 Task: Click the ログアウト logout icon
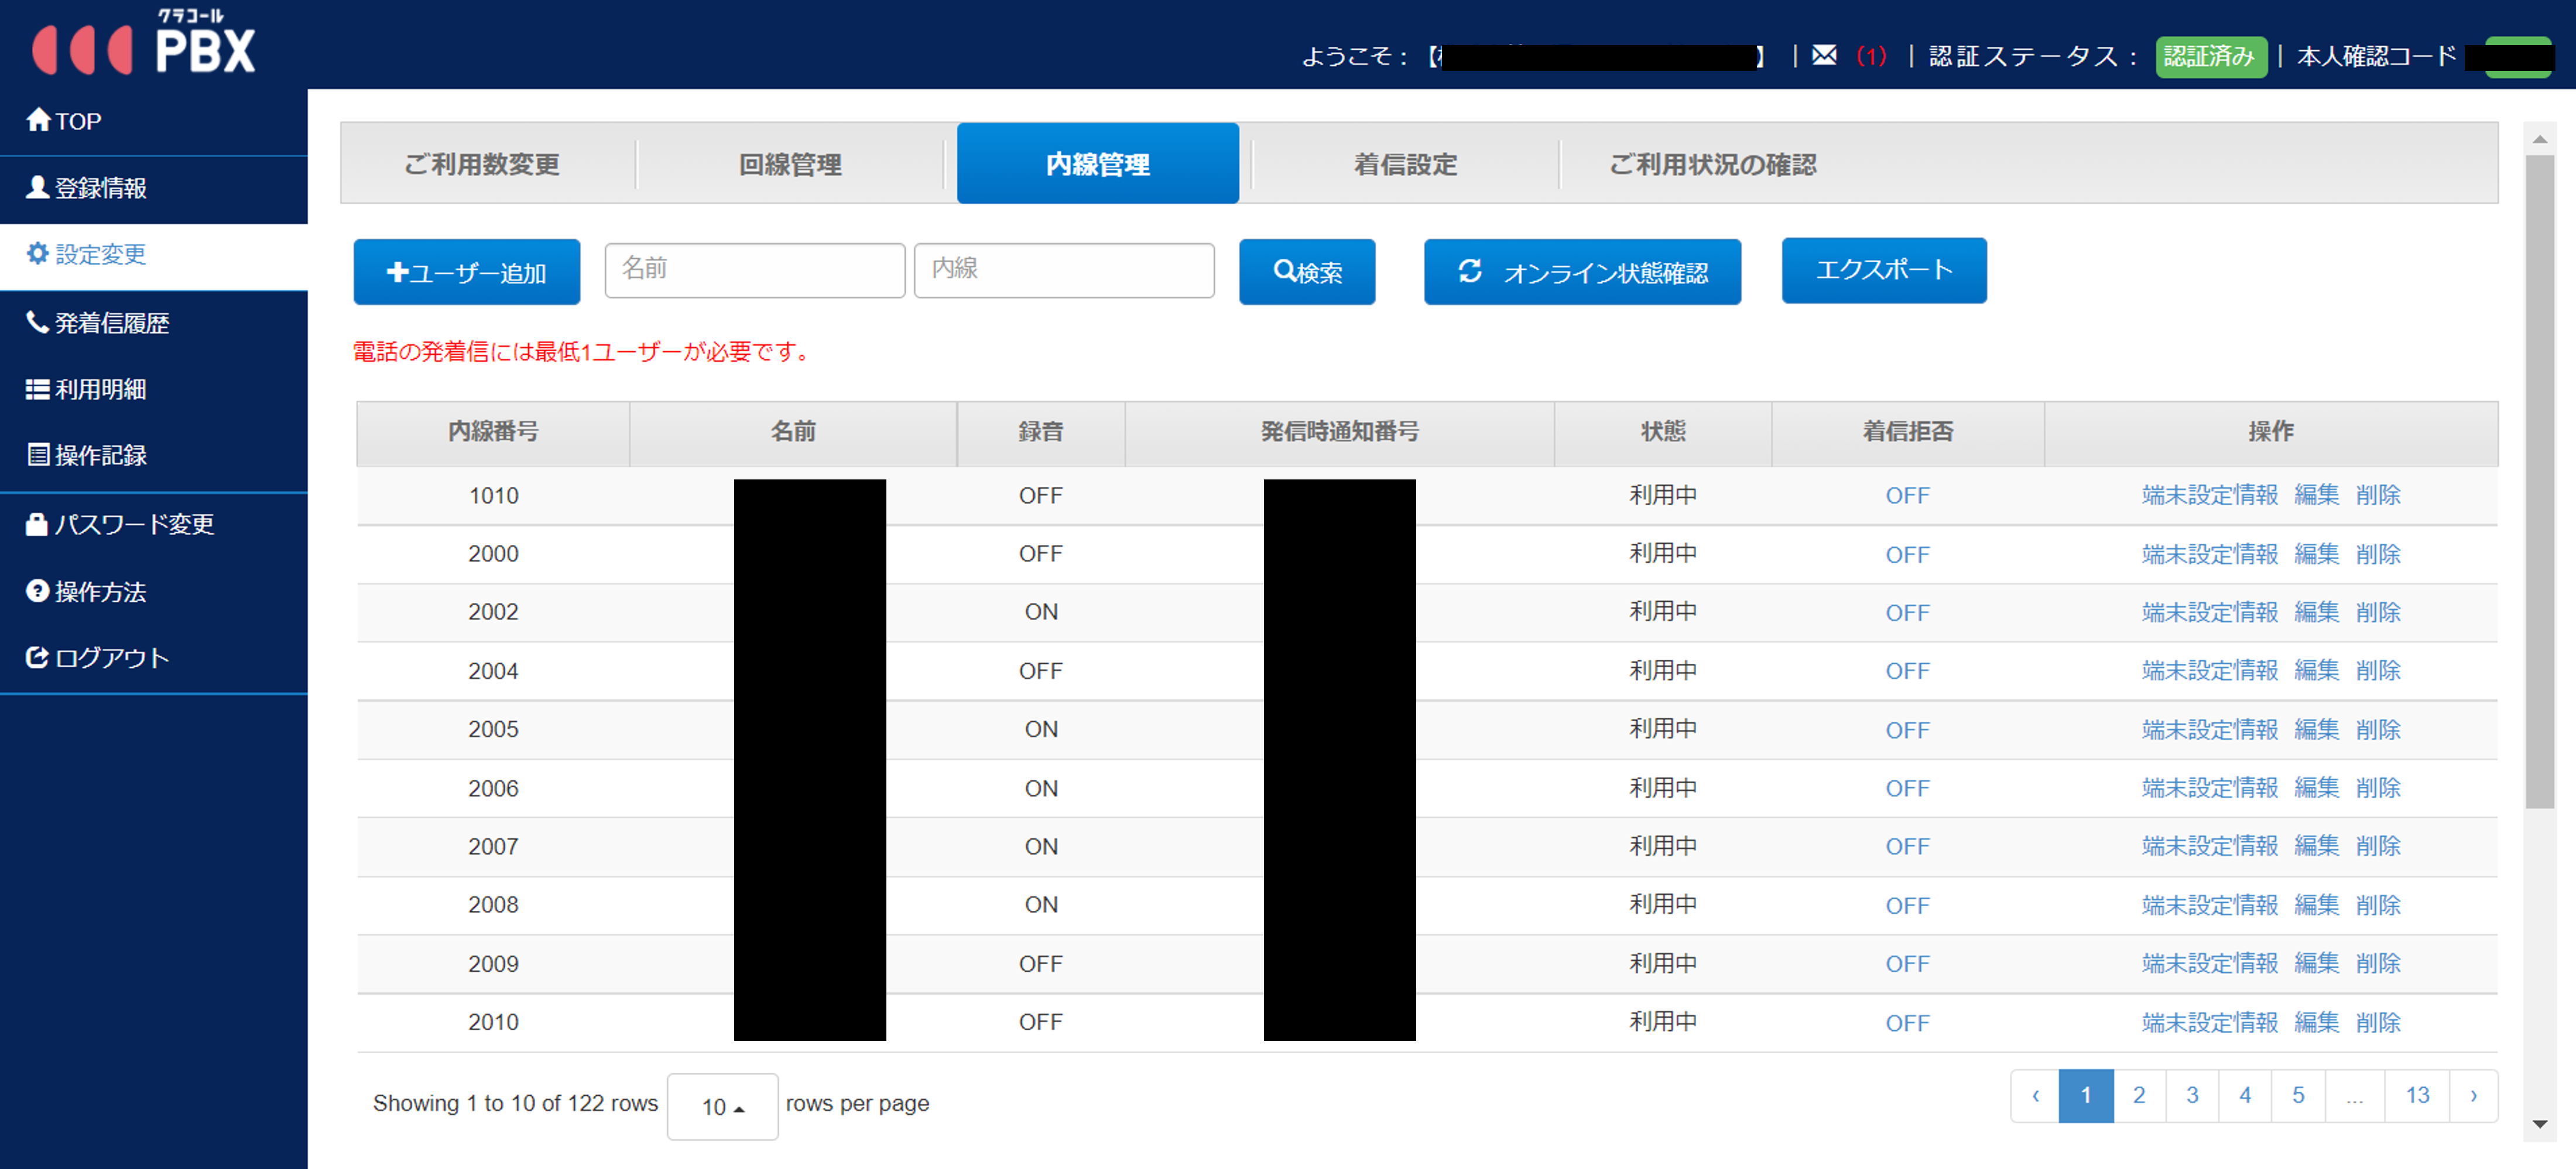37,657
